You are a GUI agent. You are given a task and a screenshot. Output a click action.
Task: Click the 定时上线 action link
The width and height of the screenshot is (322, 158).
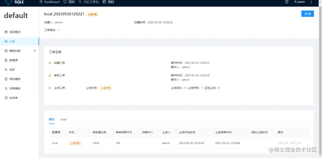[x=296, y=143]
